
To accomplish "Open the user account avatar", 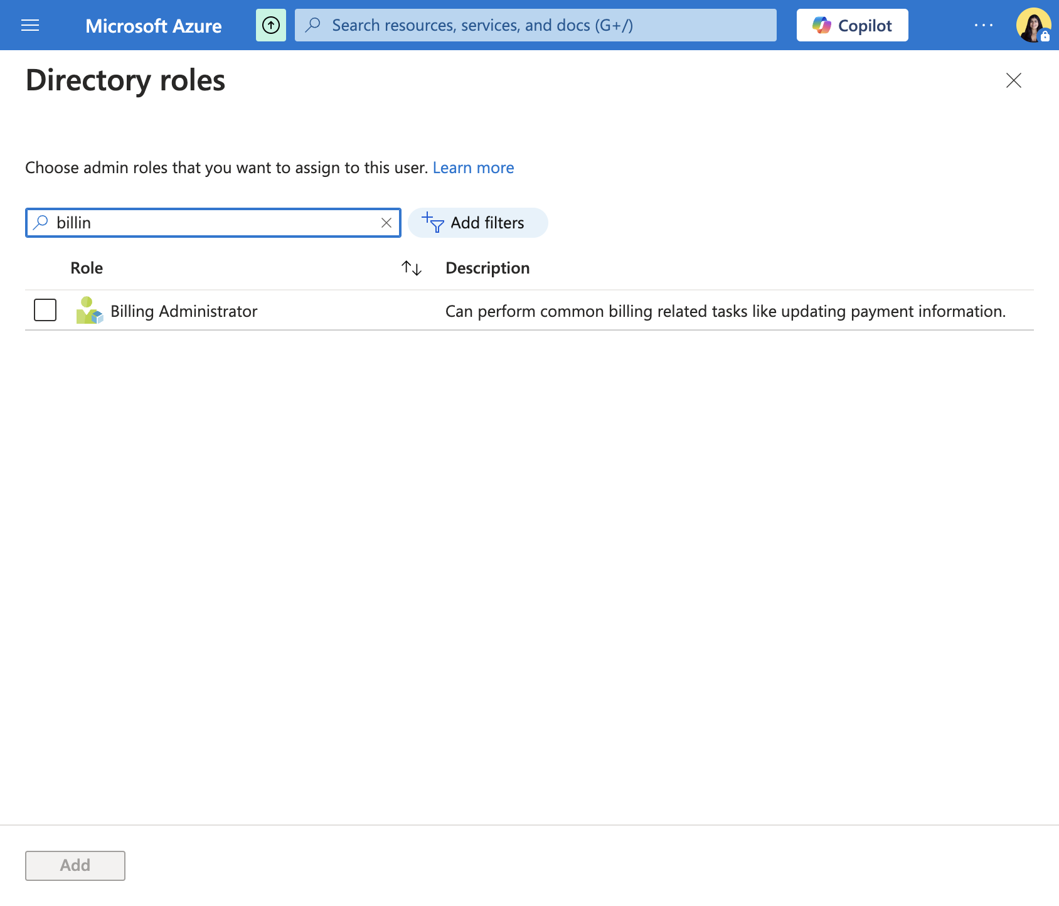I will tap(1033, 25).
